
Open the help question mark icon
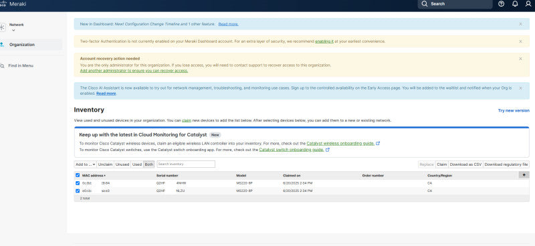[x=501, y=4]
